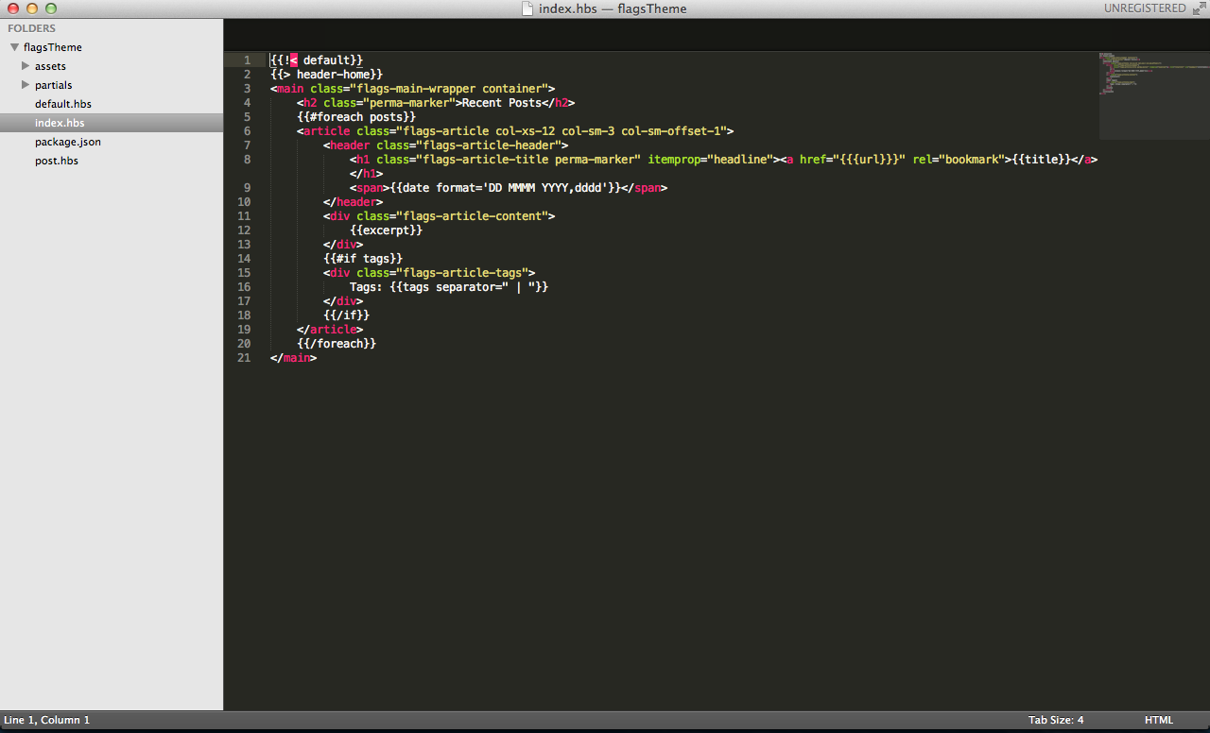The height and width of the screenshot is (733, 1210).
Task: Expand the assets folder arrow
Action: click(26, 66)
